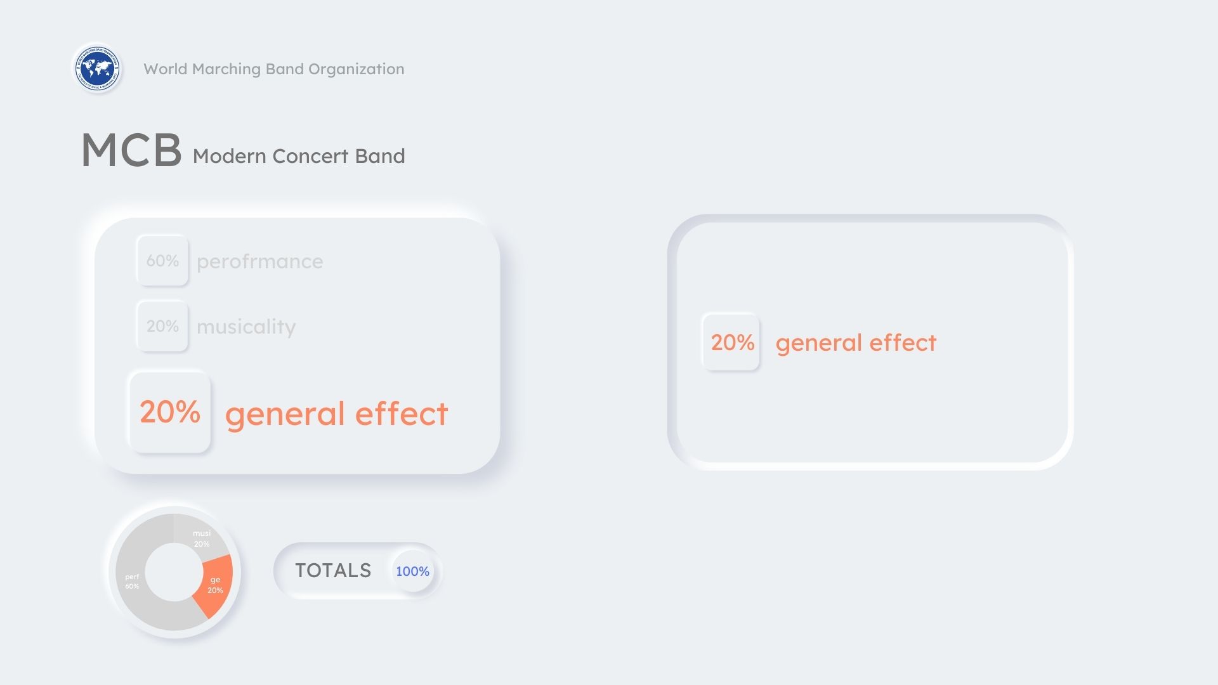Screen dimensions: 1218x685
Task: Click the 60% badge beside perofrmance
Action: point(162,261)
